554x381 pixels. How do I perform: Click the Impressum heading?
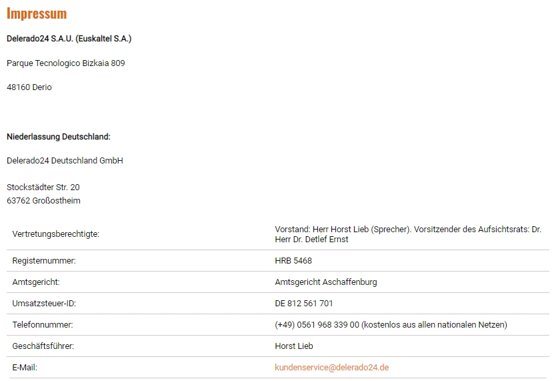click(x=37, y=13)
